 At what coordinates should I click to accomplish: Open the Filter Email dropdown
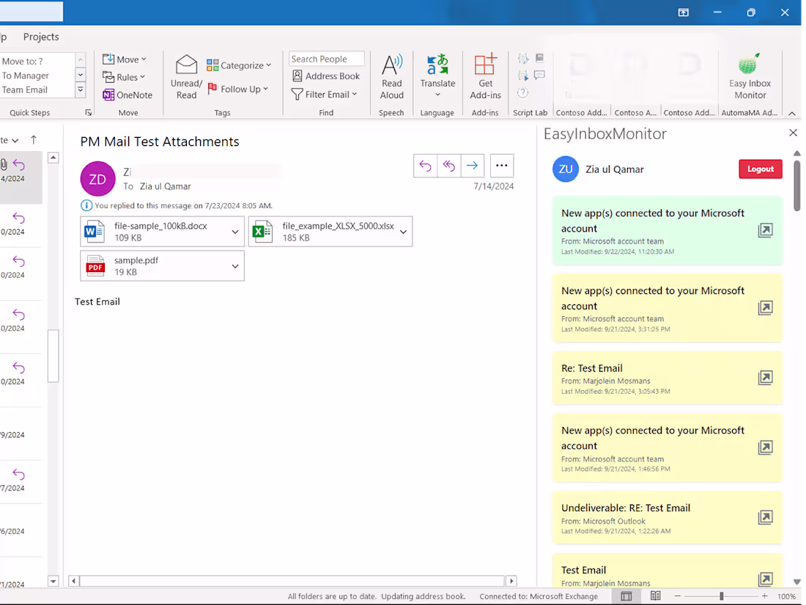[325, 94]
